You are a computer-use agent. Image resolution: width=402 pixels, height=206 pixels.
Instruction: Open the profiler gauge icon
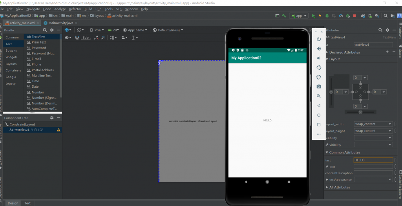coord(341,16)
